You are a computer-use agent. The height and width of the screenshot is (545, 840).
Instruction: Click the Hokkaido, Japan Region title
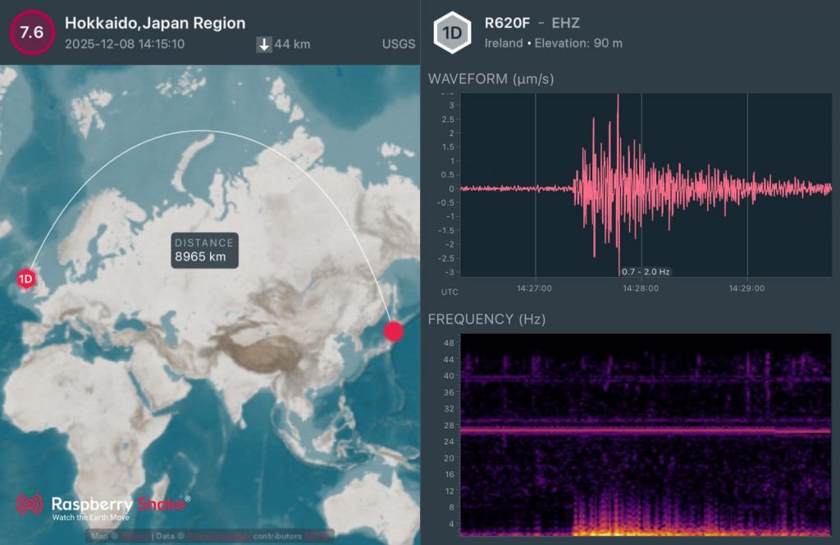[155, 23]
